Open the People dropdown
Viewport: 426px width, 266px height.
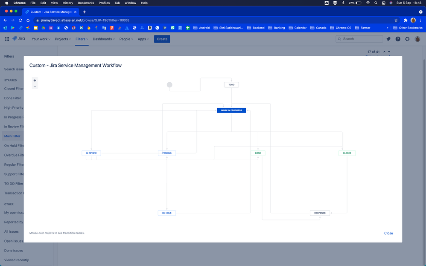[125, 38]
